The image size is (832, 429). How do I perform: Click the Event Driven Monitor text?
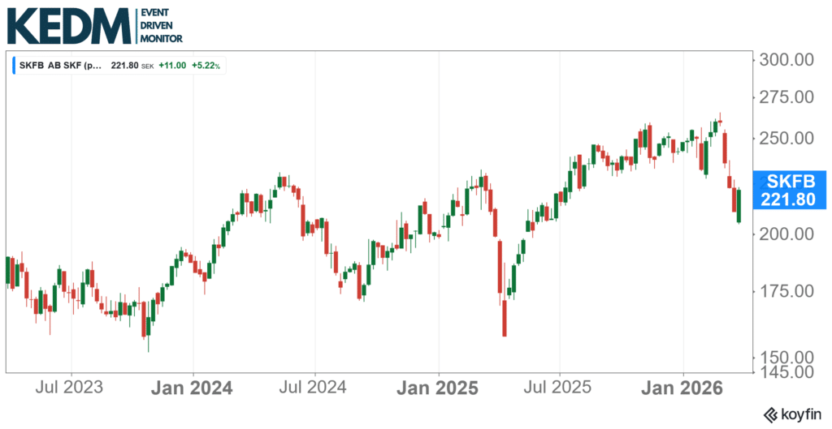pos(161,26)
